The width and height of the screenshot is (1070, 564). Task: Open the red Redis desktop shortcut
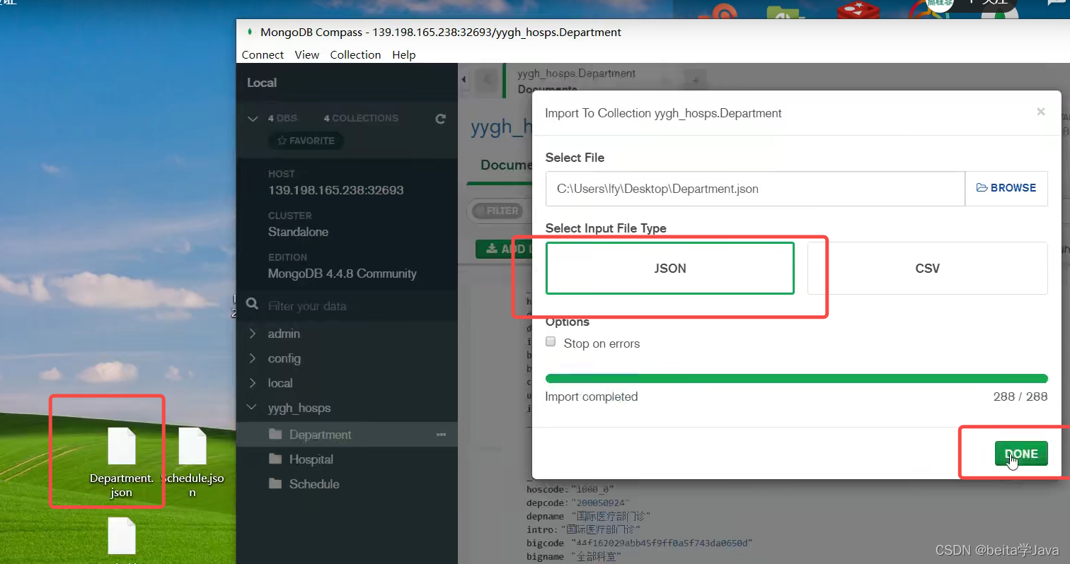[858, 12]
